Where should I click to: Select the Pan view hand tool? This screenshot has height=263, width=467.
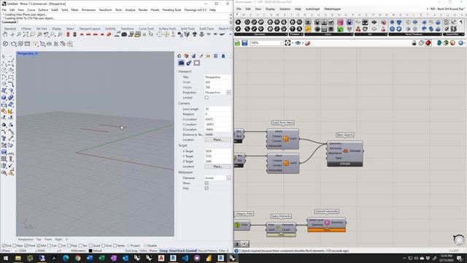(5, 34)
